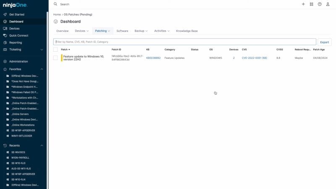This screenshot has width=336, height=189.
Task: Open AUS-SE-W11-RJS recent device
Action: (x=21, y=169)
